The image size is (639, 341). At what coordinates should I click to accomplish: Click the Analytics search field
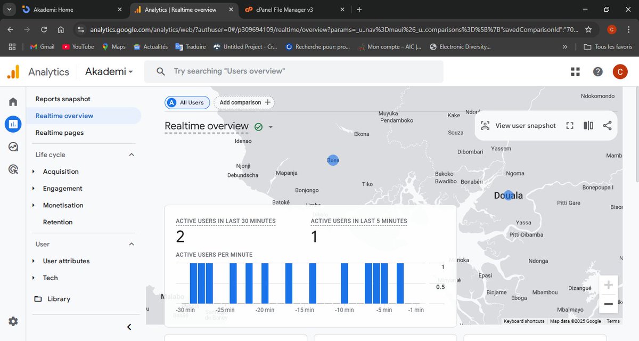(x=293, y=71)
